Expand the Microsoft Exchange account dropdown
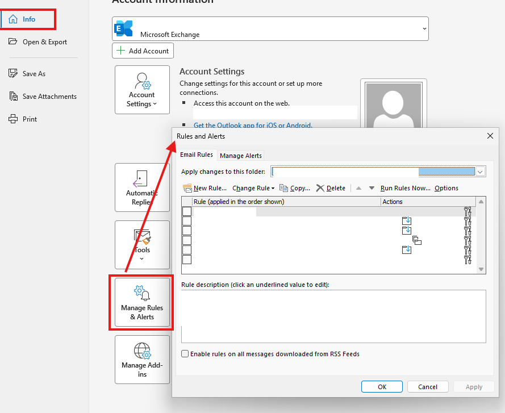This screenshot has width=505, height=413. (x=424, y=28)
